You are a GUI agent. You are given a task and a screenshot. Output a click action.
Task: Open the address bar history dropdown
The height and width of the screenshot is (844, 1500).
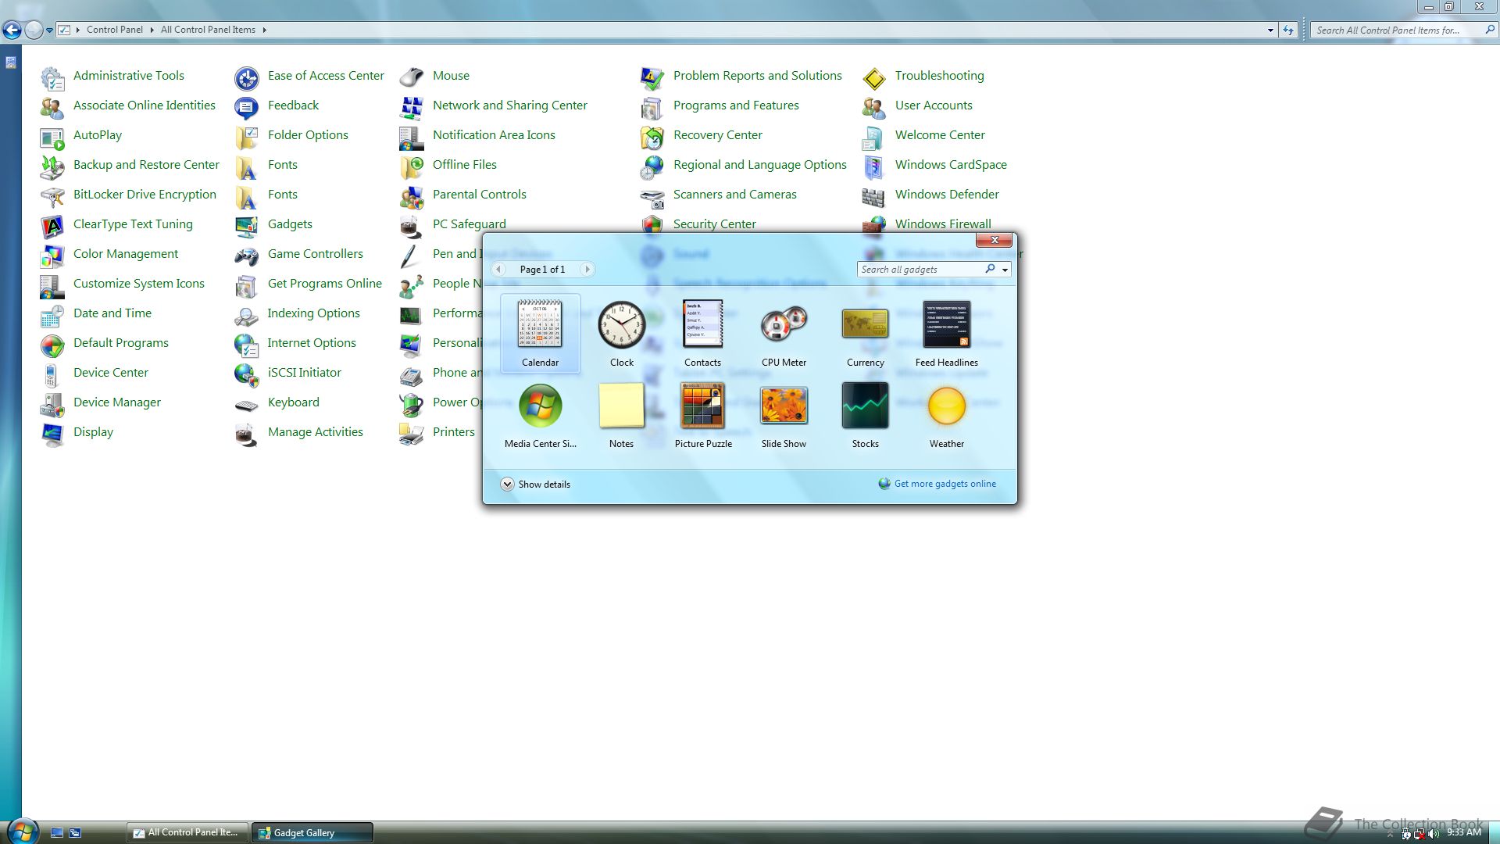pos(1270,30)
